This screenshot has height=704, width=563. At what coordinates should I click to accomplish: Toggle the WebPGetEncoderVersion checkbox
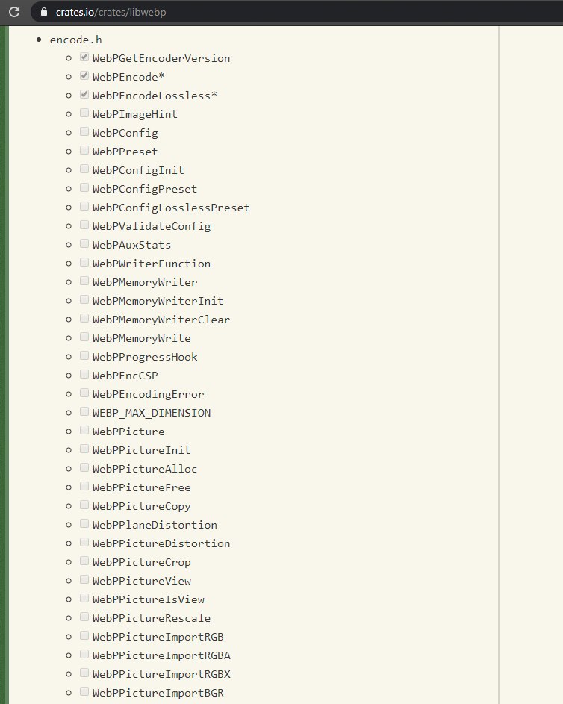pos(84,57)
